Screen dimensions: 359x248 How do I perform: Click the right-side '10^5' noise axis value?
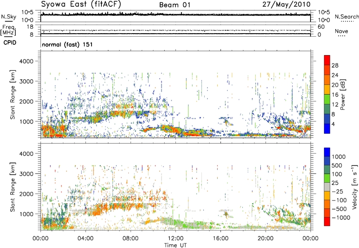324,13
